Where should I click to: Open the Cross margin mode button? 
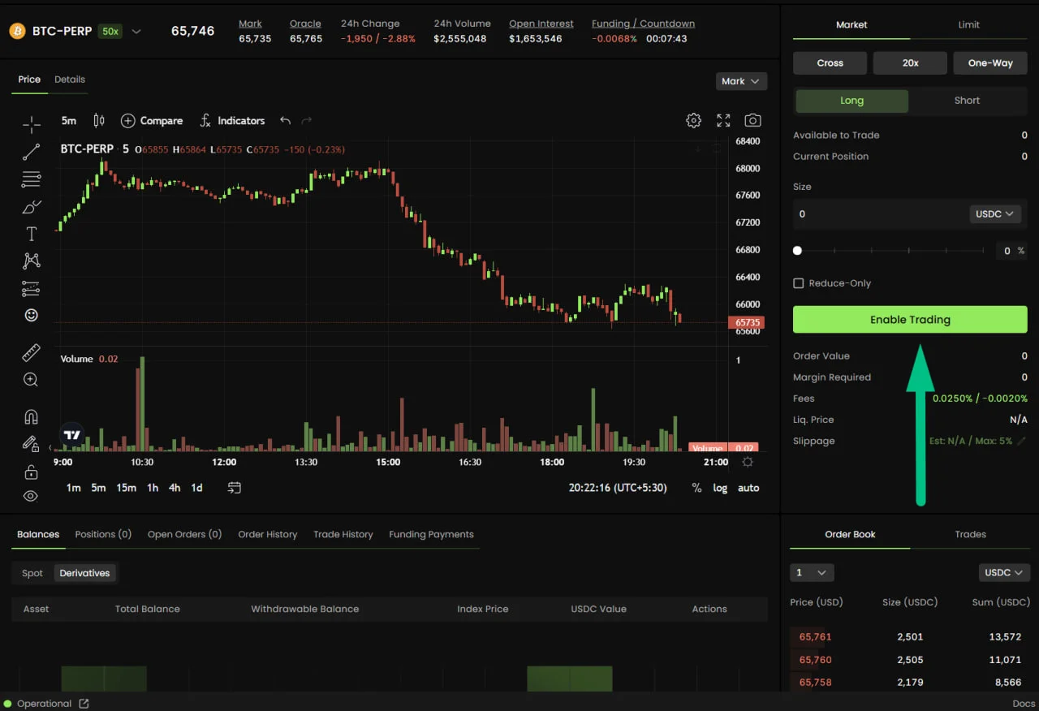click(830, 62)
